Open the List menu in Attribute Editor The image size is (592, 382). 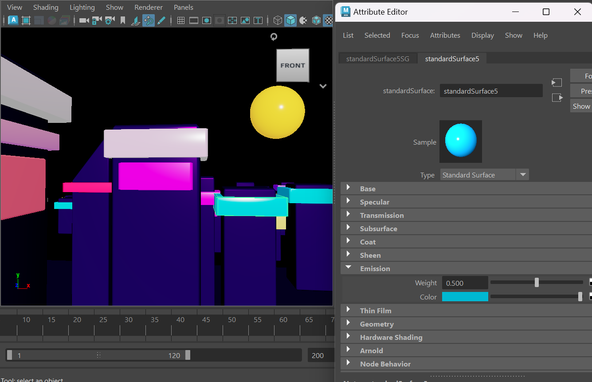tap(348, 35)
